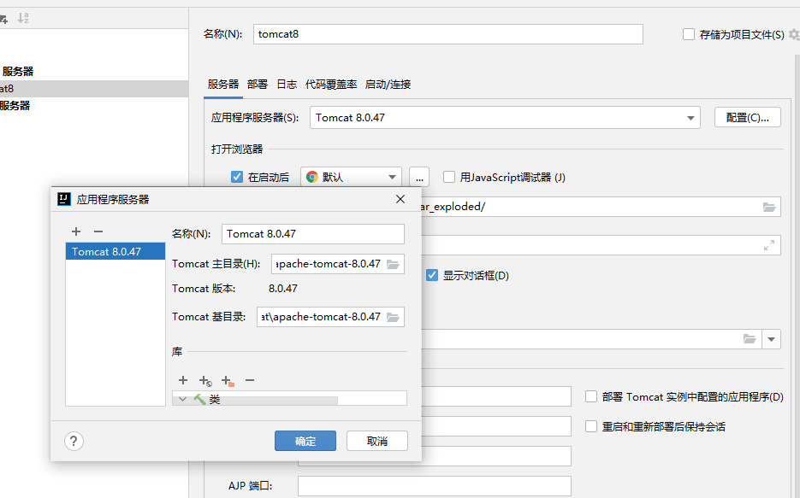
Task: Remove the selected application server with the minus icon
Action: [x=98, y=231]
